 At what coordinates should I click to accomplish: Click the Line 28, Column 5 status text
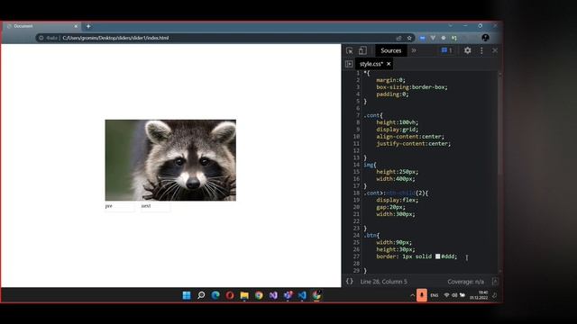click(x=383, y=282)
